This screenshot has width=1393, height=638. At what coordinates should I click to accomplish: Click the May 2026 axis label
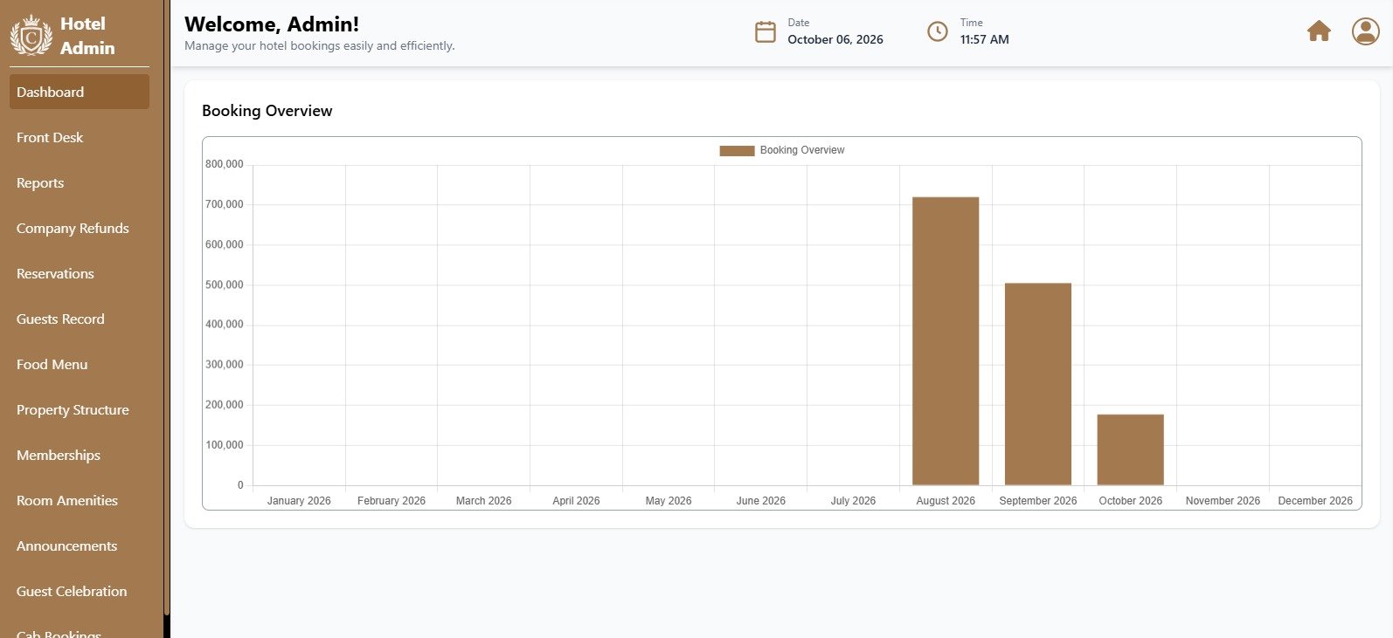tap(669, 501)
